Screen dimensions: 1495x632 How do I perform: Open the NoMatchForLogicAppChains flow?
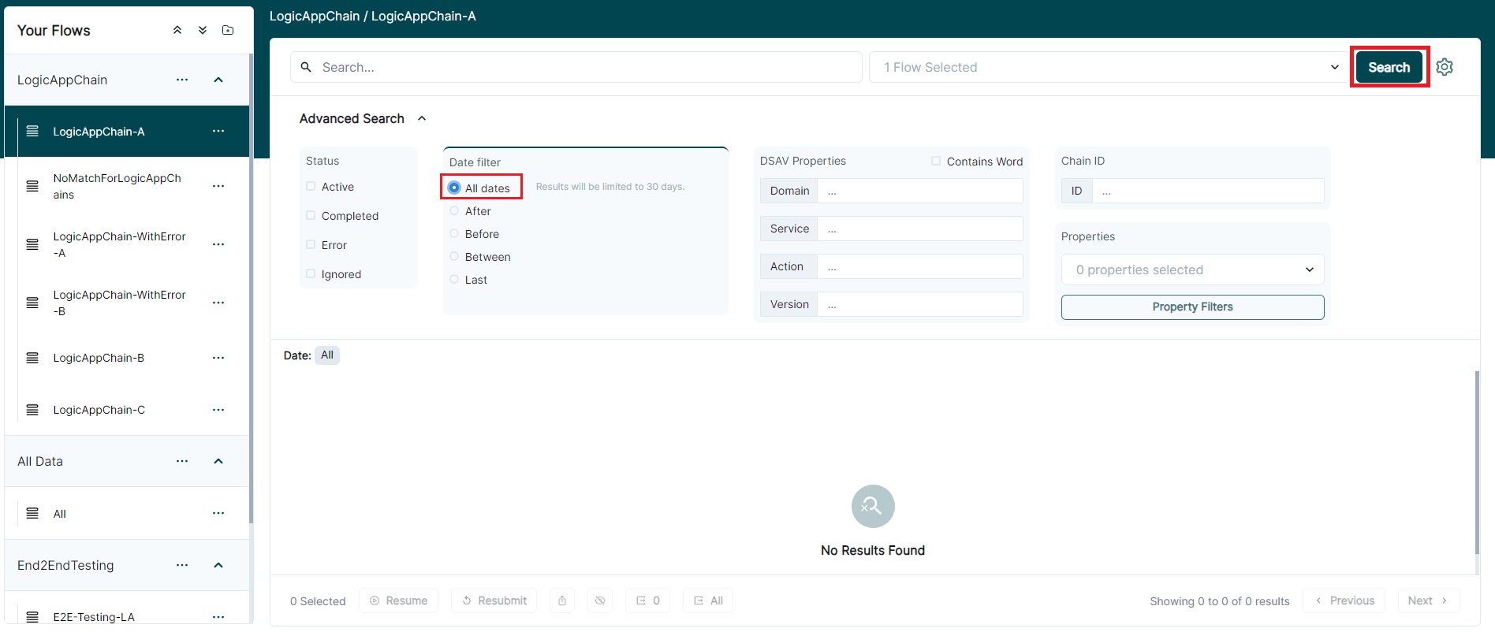(x=117, y=186)
